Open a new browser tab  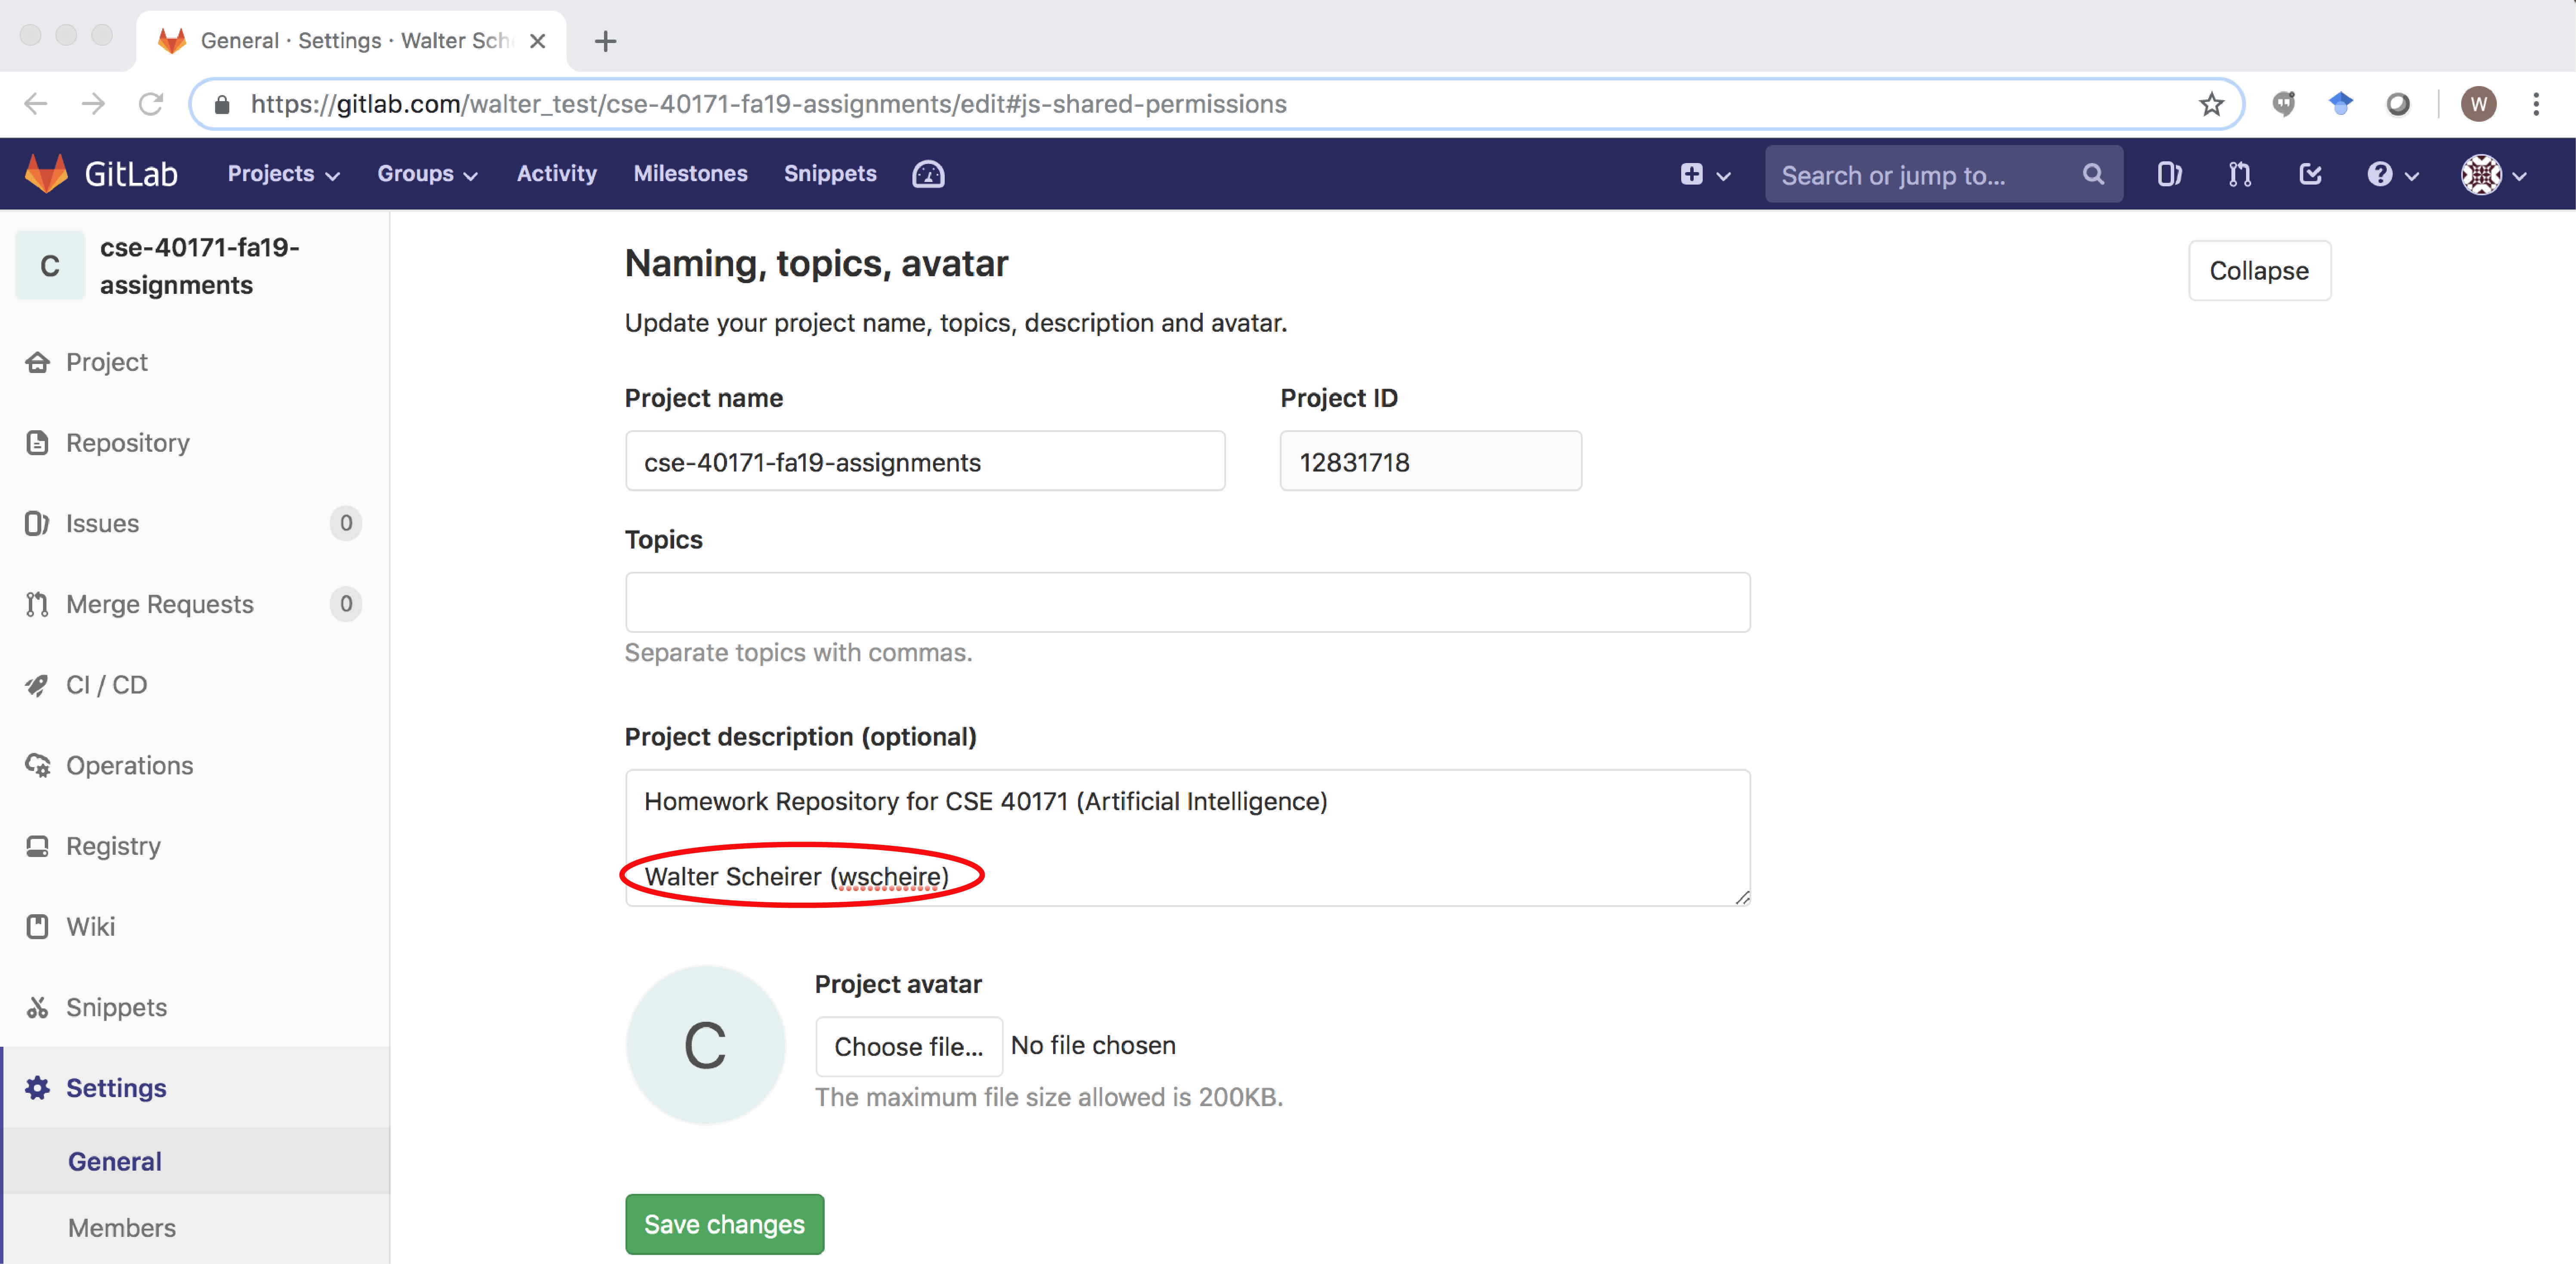605,41
